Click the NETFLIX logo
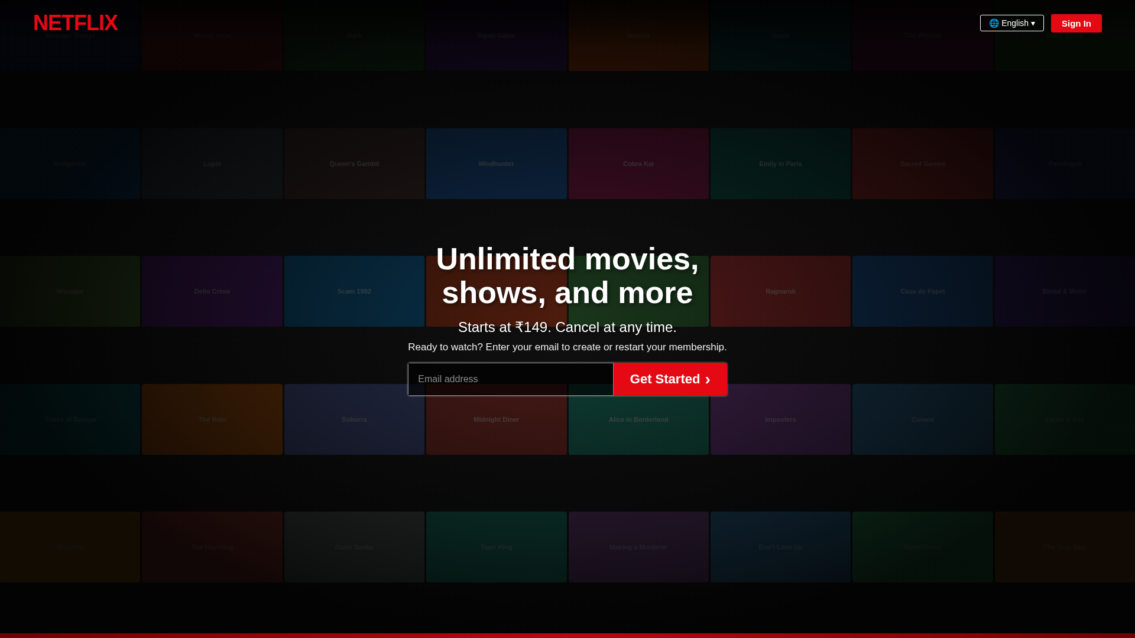Viewport: 1135px width, 638px height. click(x=75, y=23)
